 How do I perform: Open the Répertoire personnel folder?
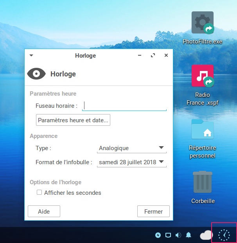[x=202, y=129]
